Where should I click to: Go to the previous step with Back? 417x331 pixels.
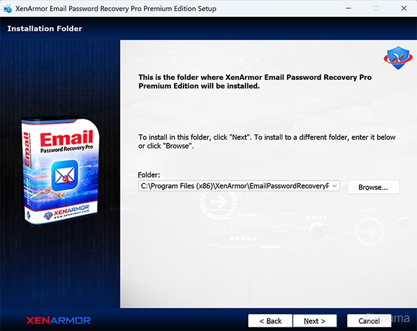270,321
